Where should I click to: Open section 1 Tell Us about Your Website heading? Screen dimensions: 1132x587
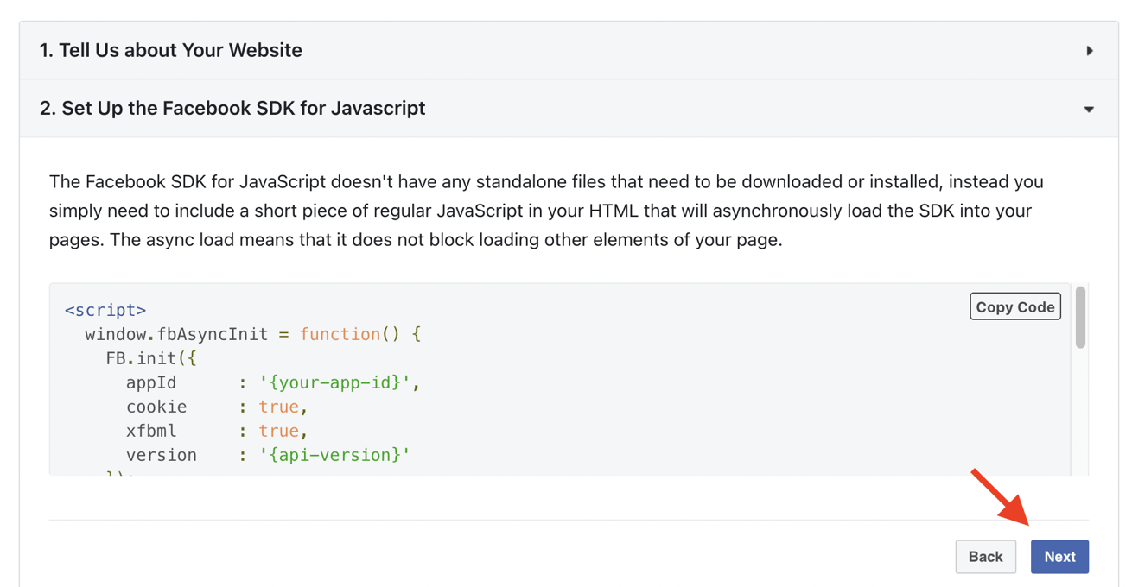coord(171,51)
